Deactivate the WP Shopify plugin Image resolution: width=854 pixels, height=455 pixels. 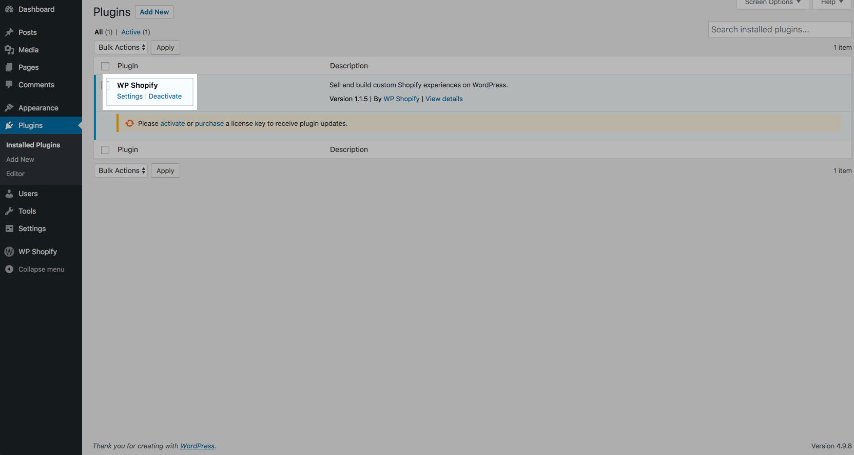(165, 96)
